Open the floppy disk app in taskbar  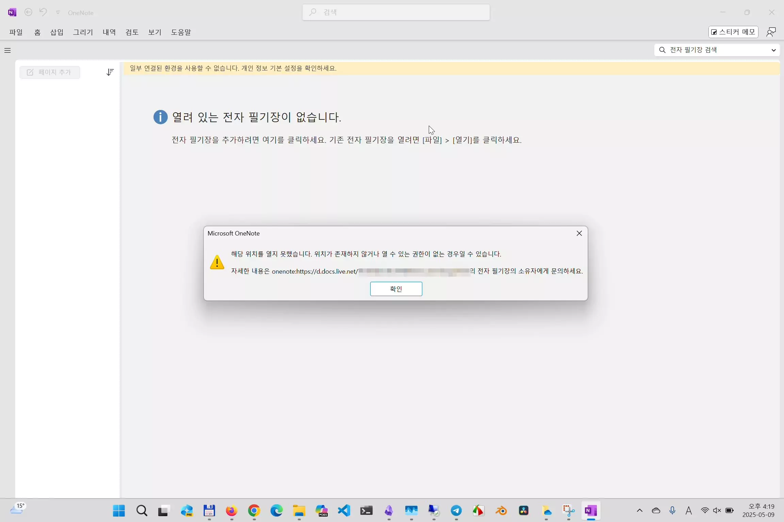coord(209,510)
